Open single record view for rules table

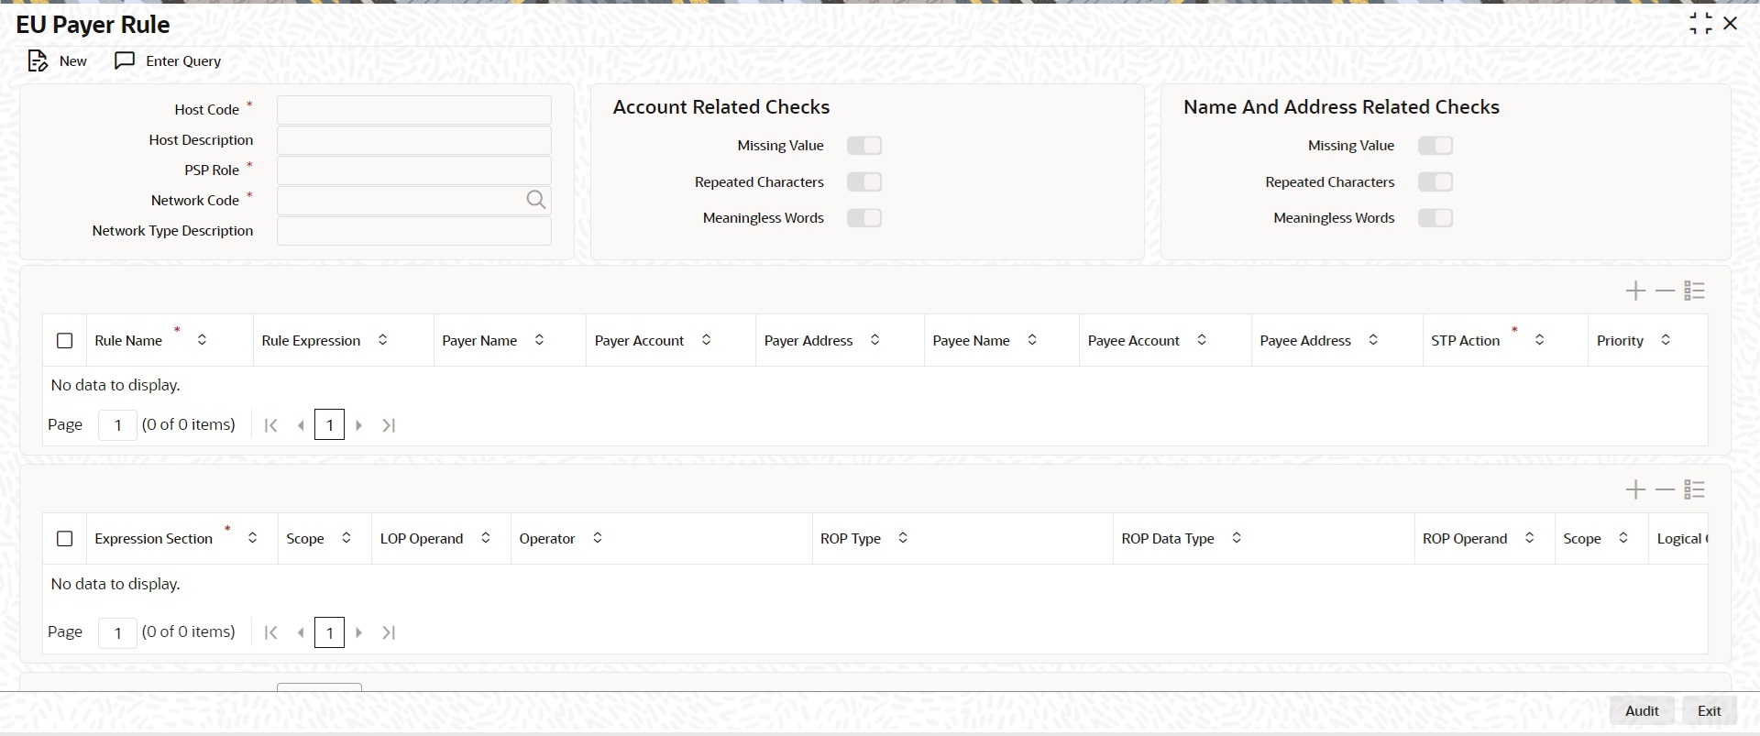(x=1694, y=291)
